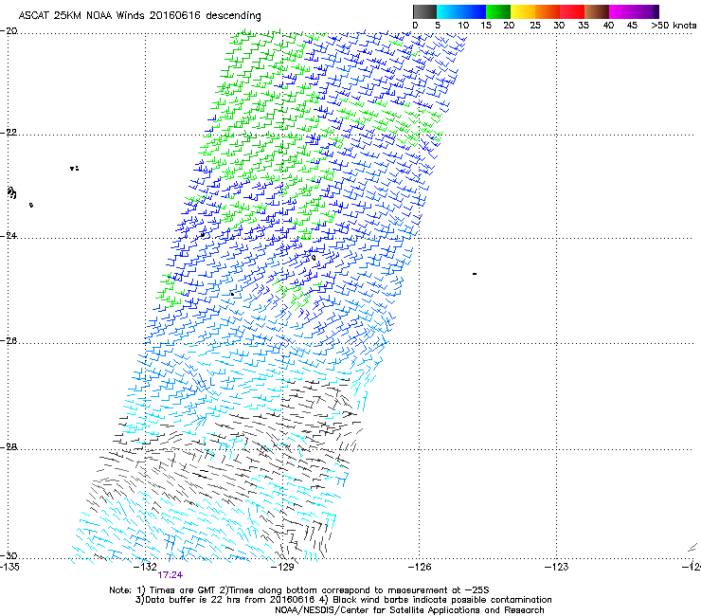Click the longitude label '-135'
701x616 pixels.
9,567
